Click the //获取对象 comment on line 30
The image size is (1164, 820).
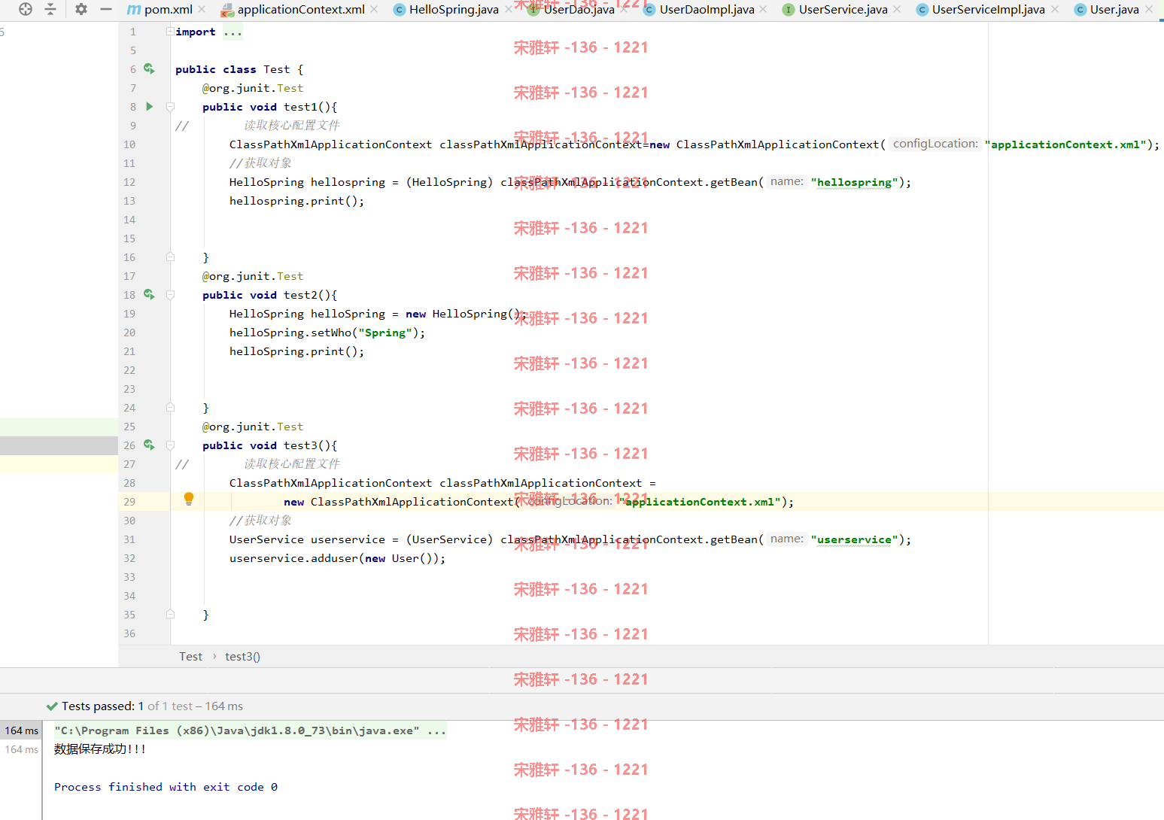(260, 521)
